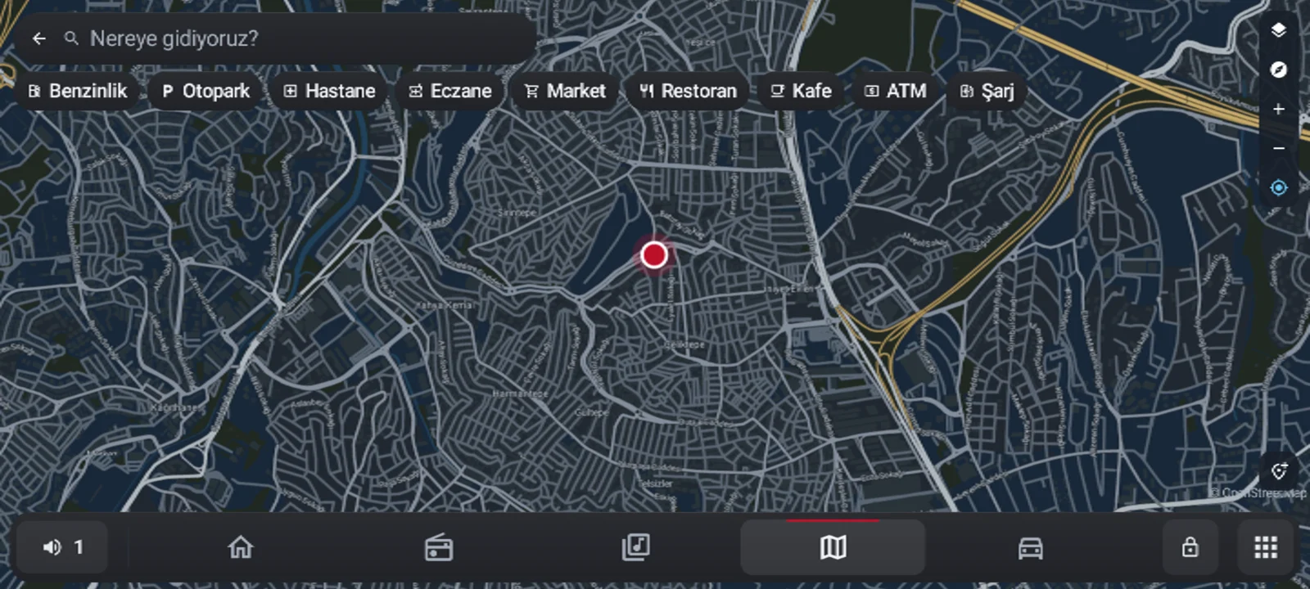Open the map layers selector
Screen dimensions: 1310x589
point(1278,30)
